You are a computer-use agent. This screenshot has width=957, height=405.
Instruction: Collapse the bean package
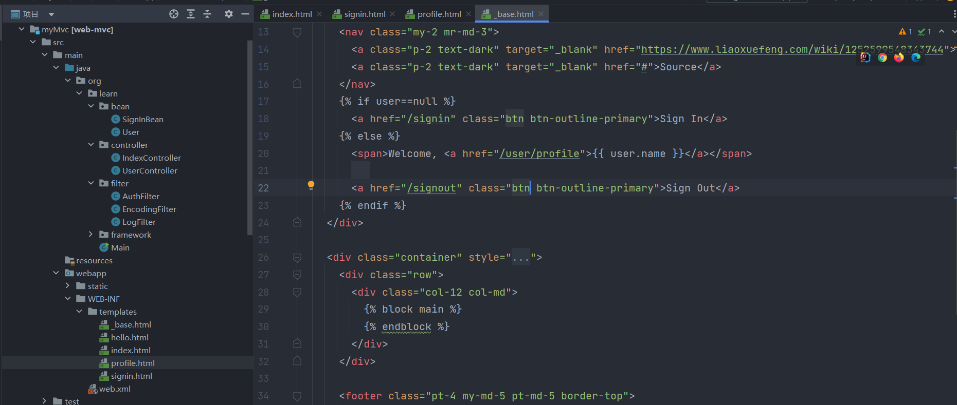[91, 106]
